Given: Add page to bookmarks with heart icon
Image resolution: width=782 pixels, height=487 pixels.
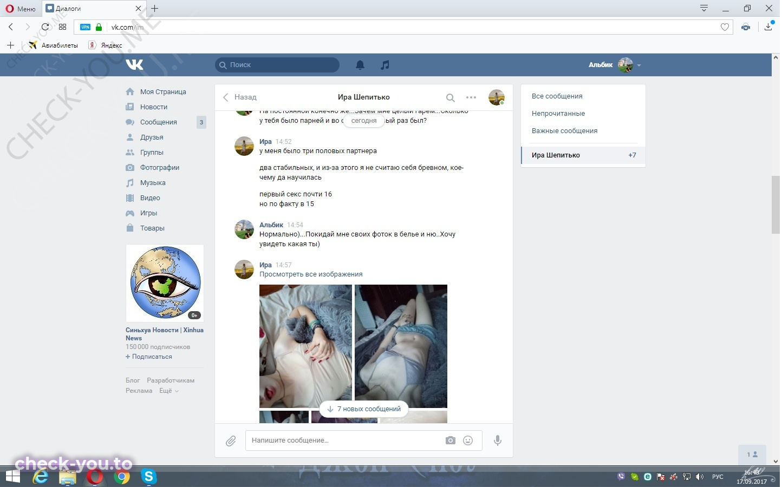Looking at the screenshot, I should click(x=725, y=27).
